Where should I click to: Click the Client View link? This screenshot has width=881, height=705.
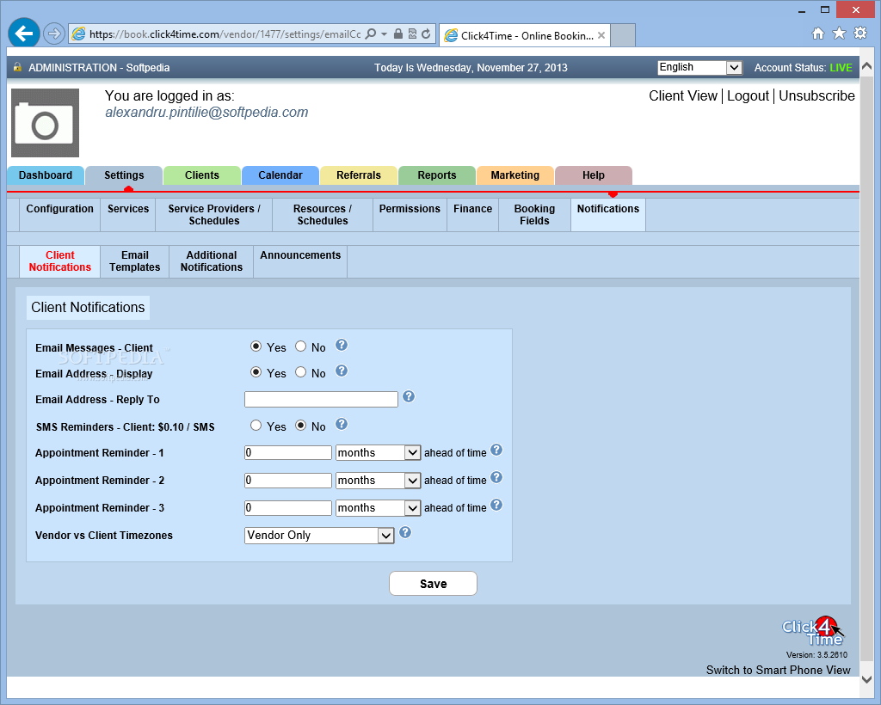click(682, 96)
